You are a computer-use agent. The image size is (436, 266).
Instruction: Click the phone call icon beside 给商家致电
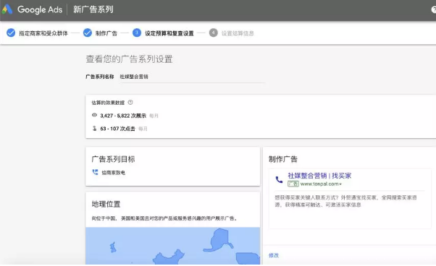95,172
